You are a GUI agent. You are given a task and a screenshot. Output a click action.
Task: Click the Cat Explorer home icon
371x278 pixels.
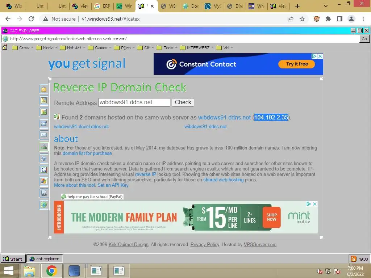5,47
